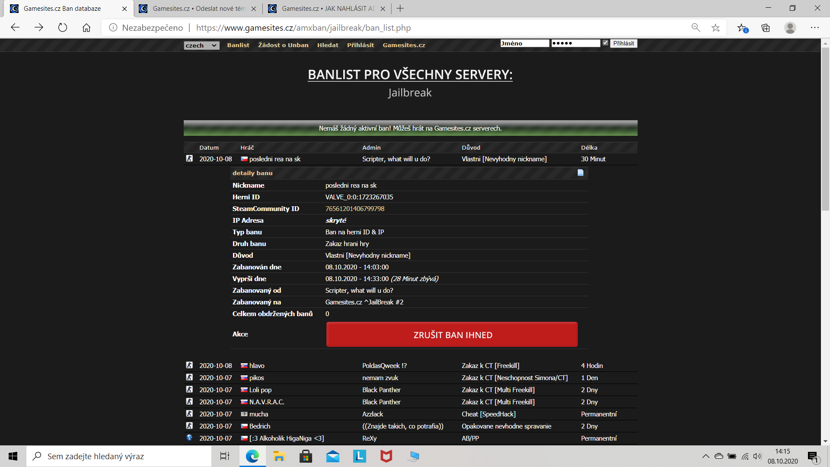Open Microsoft Store from the taskbar
This screenshot has width=830, height=467.
(x=306, y=456)
